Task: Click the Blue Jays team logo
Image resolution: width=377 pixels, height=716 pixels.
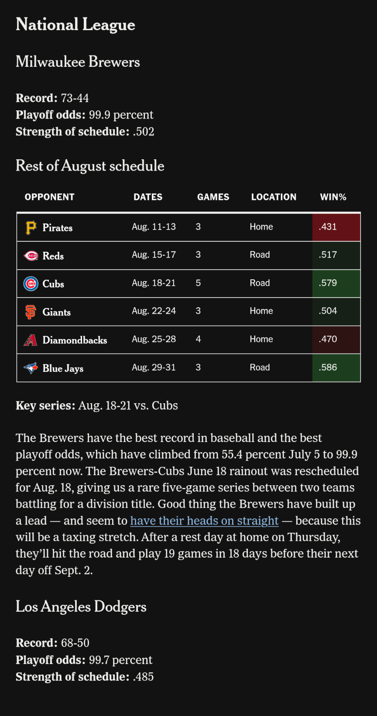Action: [x=31, y=368]
